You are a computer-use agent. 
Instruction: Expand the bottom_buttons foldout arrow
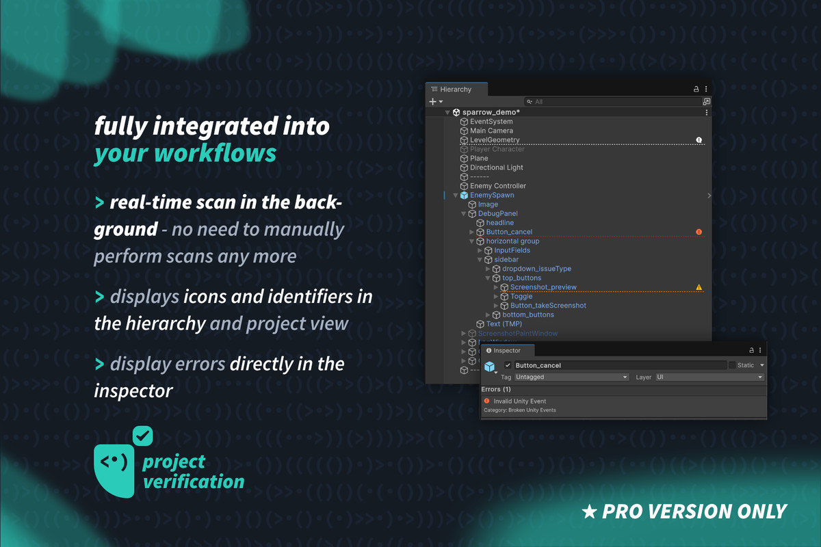tap(488, 315)
